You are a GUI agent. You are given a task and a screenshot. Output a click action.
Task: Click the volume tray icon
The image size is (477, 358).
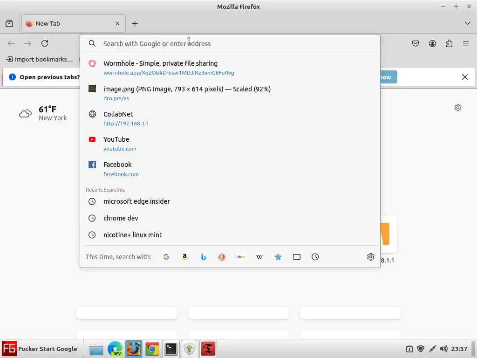click(x=444, y=349)
